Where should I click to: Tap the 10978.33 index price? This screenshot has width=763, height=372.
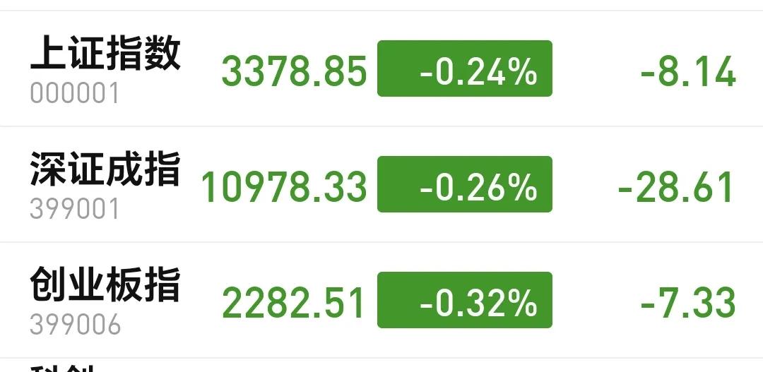point(284,187)
